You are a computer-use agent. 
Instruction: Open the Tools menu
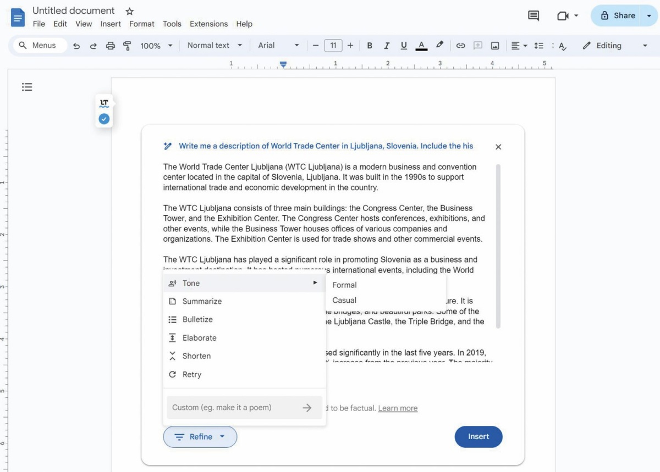point(172,24)
